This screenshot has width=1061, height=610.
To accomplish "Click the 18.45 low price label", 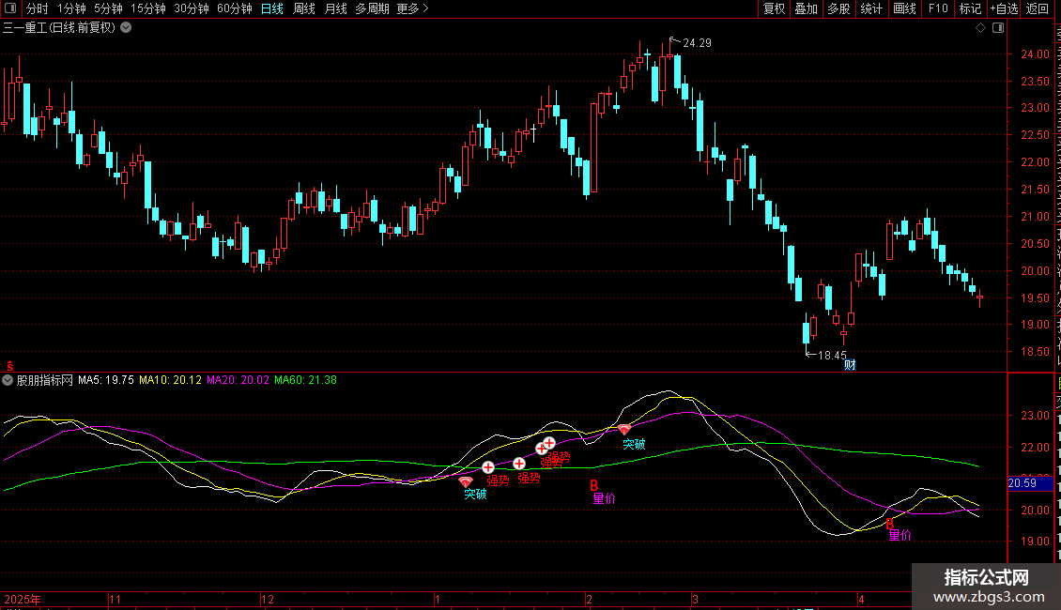I will tap(832, 355).
